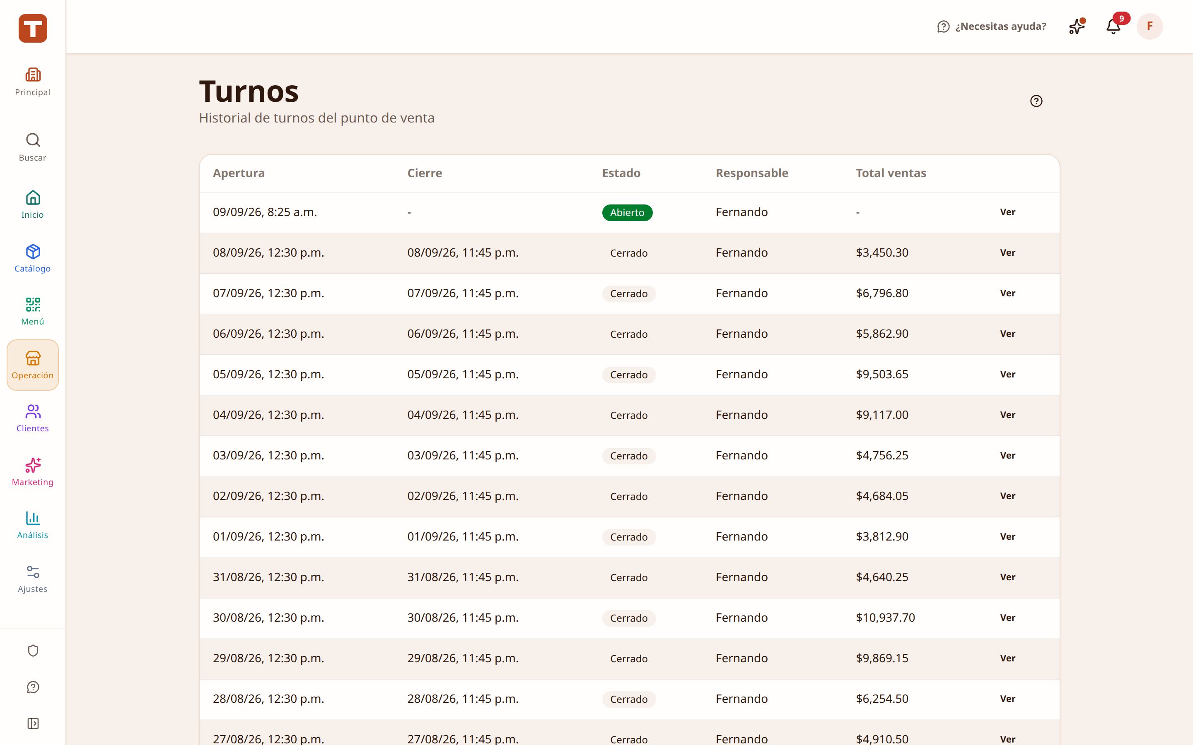The width and height of the screenshot is (1193, 745).
Task: Click Ver for the $9,503.65 shift
Action: (1008, 374)
